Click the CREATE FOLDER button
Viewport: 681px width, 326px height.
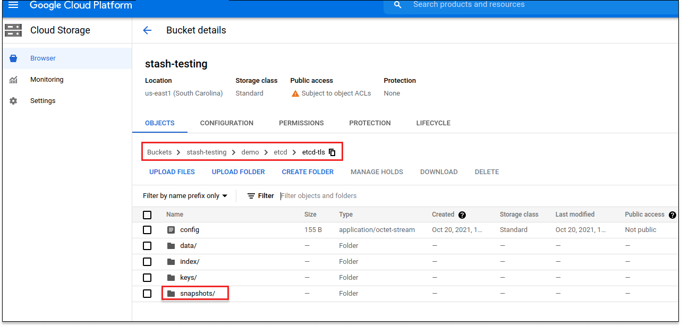[x=308, y=172]
